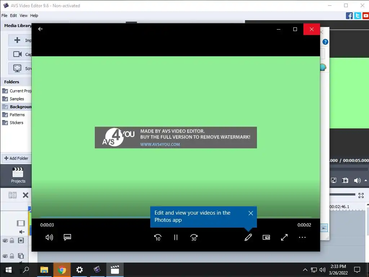Select the Samples folder
The height and width of the screenshot is (277, 369).
pyautogui.click(x=13, y=99)
